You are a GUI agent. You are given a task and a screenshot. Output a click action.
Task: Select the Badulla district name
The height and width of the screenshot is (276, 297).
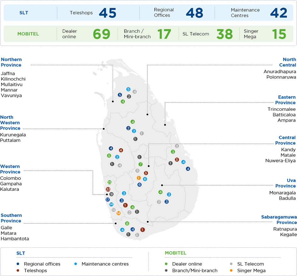pyautogui.click(x=287, y=198)
